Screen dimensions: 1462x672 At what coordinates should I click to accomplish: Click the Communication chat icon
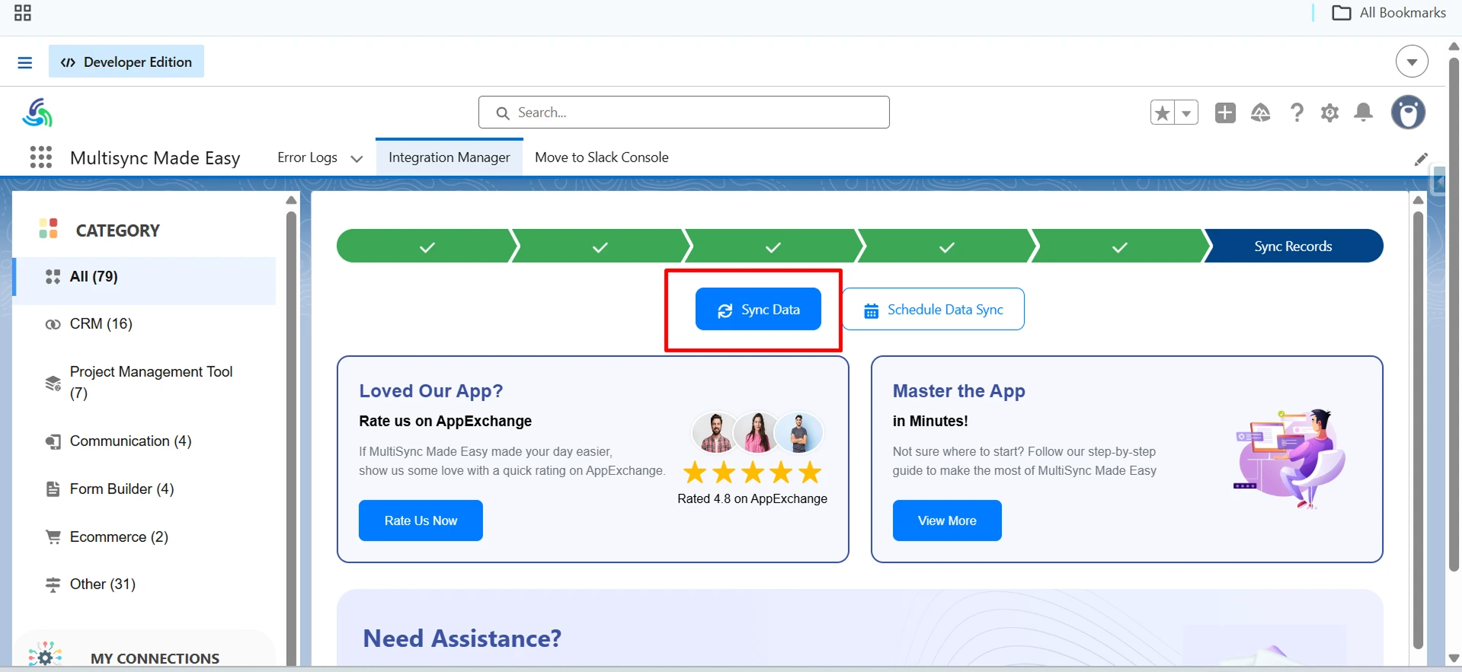53,442
